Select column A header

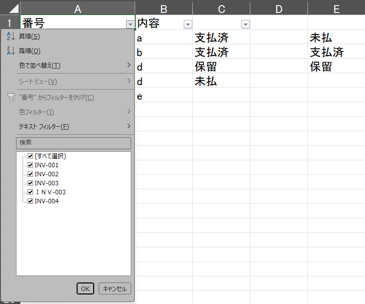[78, 9]
